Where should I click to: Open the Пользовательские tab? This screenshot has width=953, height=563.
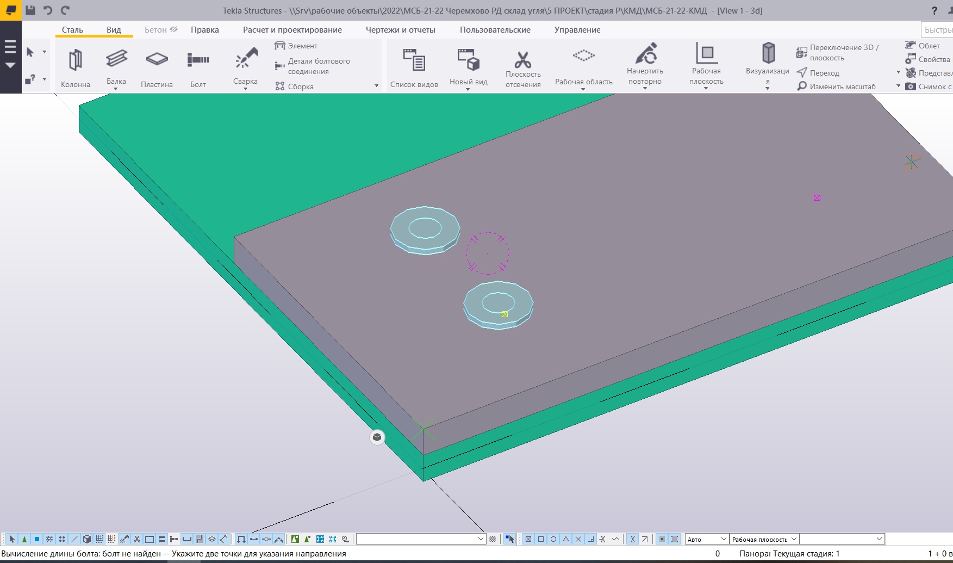click(x=495, y=30)
